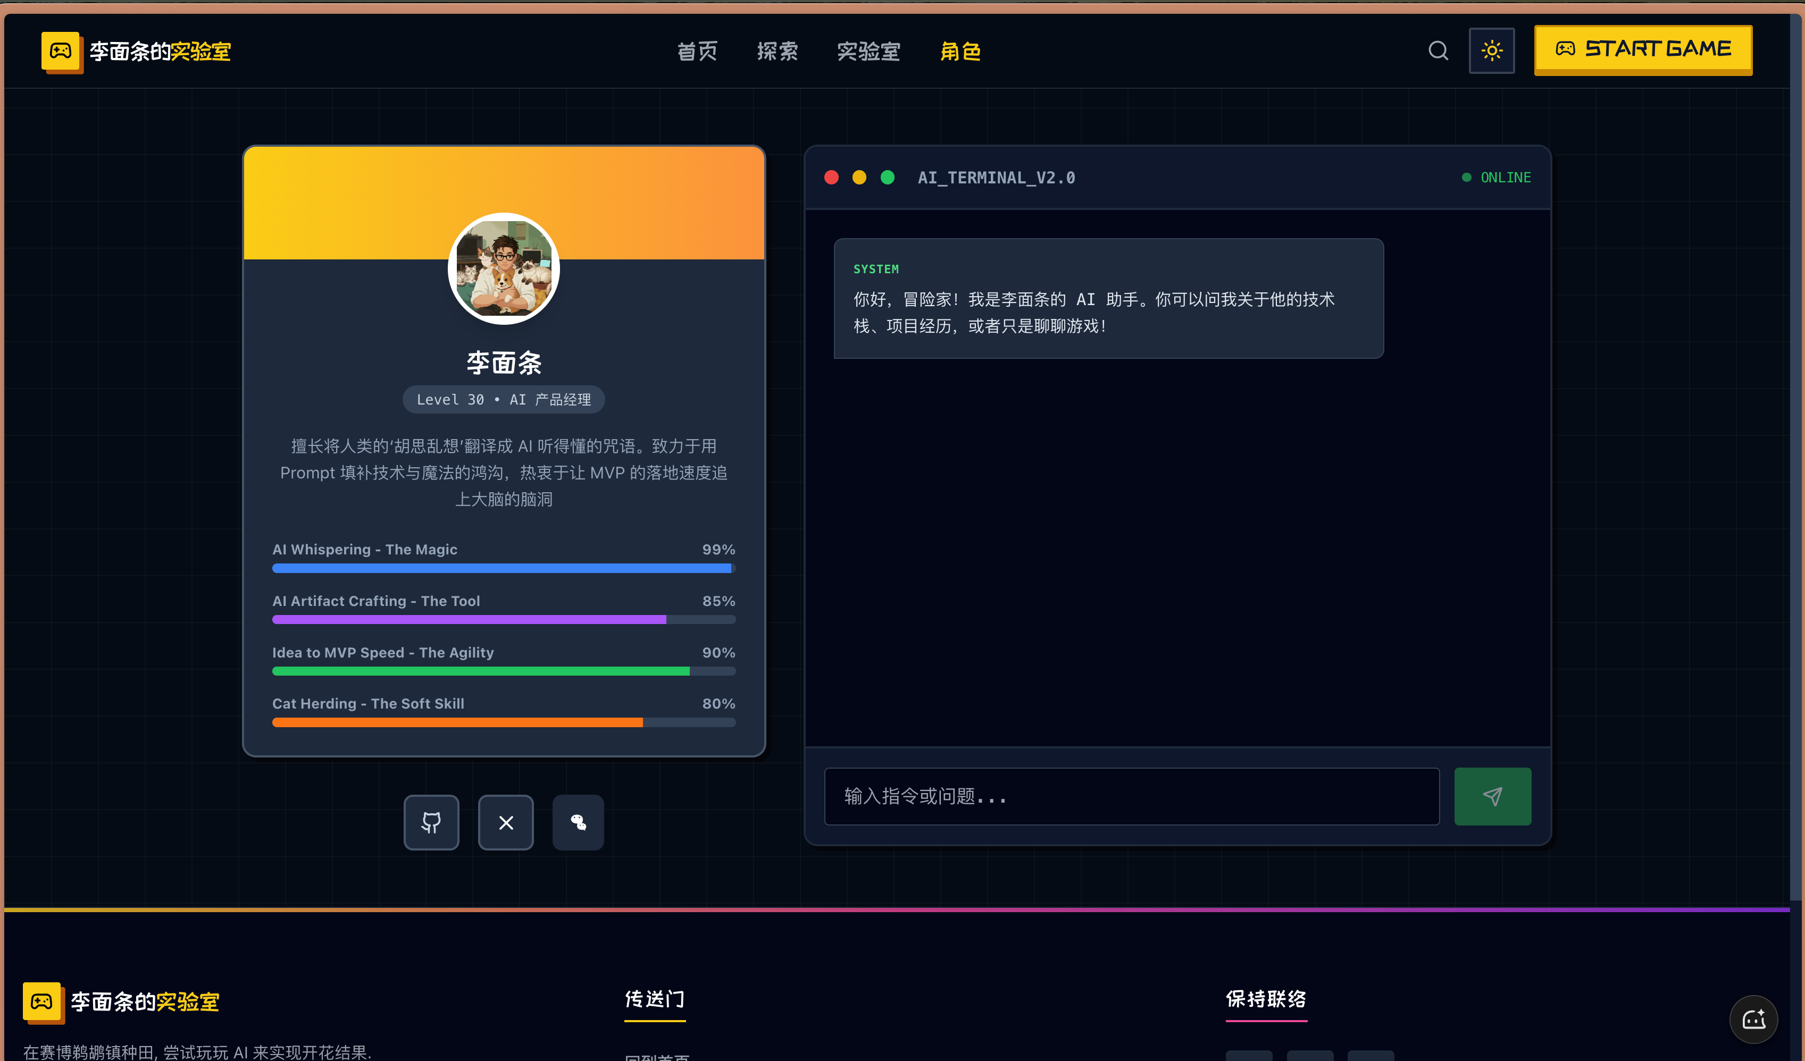Image resolution: width=1805 pixels, height=1061 pixels.
Task: Open the WeChat icon button
Action: pyautogui.click(x=578, y=823)
